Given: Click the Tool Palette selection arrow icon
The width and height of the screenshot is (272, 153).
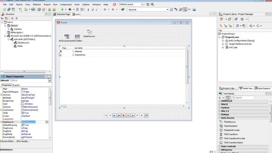Looking at the screenshot, I should 228,98.
